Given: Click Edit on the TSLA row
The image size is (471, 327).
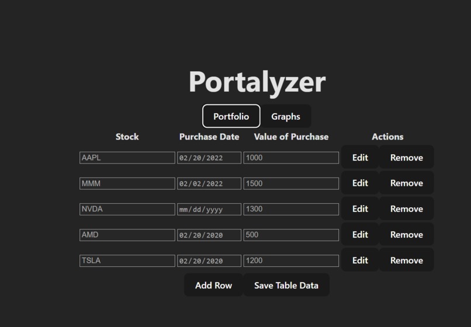Looking at the screenshot, I should pyautogui.click(x=360, y=260).
